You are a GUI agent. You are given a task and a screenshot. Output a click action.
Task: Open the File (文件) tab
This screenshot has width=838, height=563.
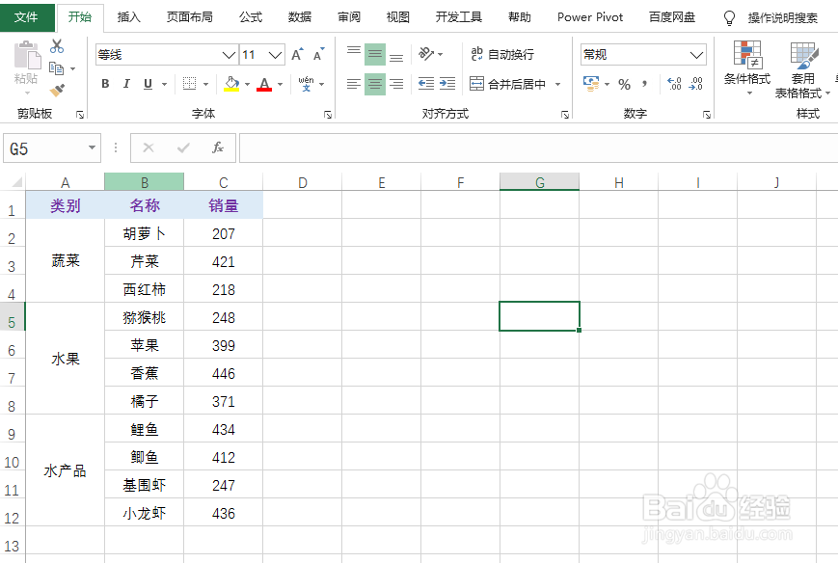(26, 17)
